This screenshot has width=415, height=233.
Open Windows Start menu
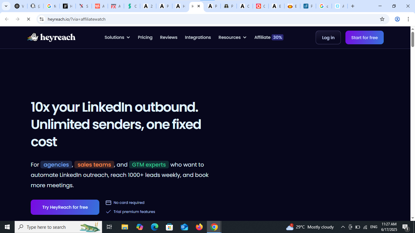point(7,227)
